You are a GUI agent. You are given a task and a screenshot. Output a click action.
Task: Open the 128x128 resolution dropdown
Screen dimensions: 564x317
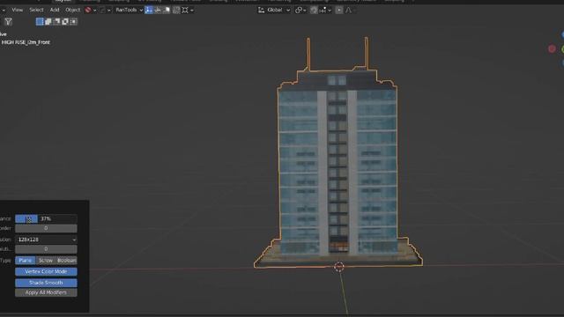46,240
